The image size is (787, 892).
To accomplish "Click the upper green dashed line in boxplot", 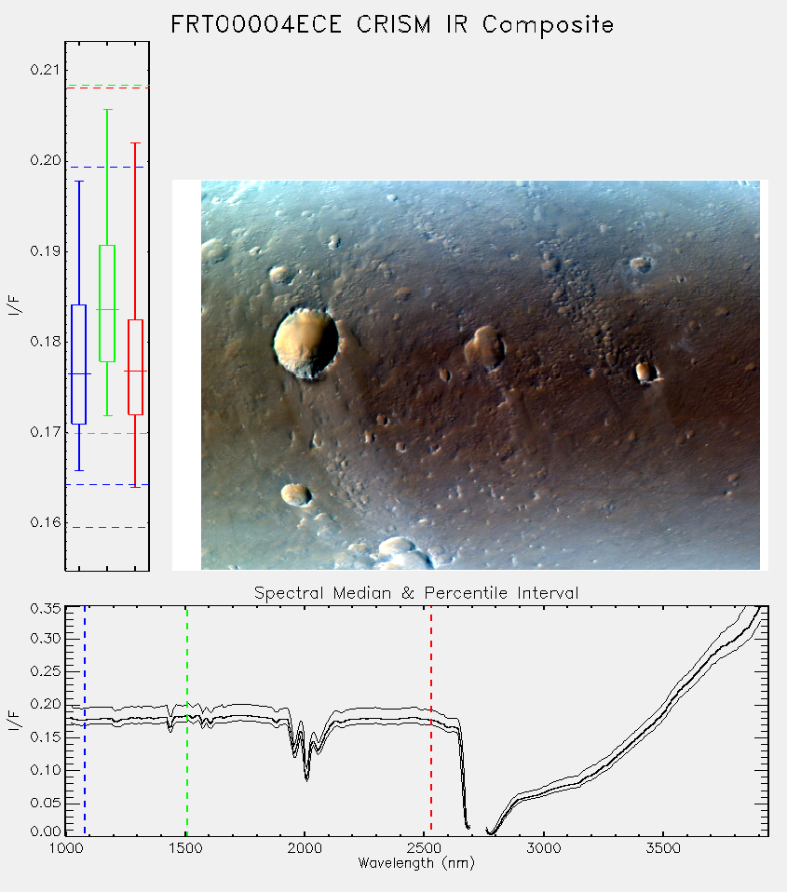I will [107, 86].
